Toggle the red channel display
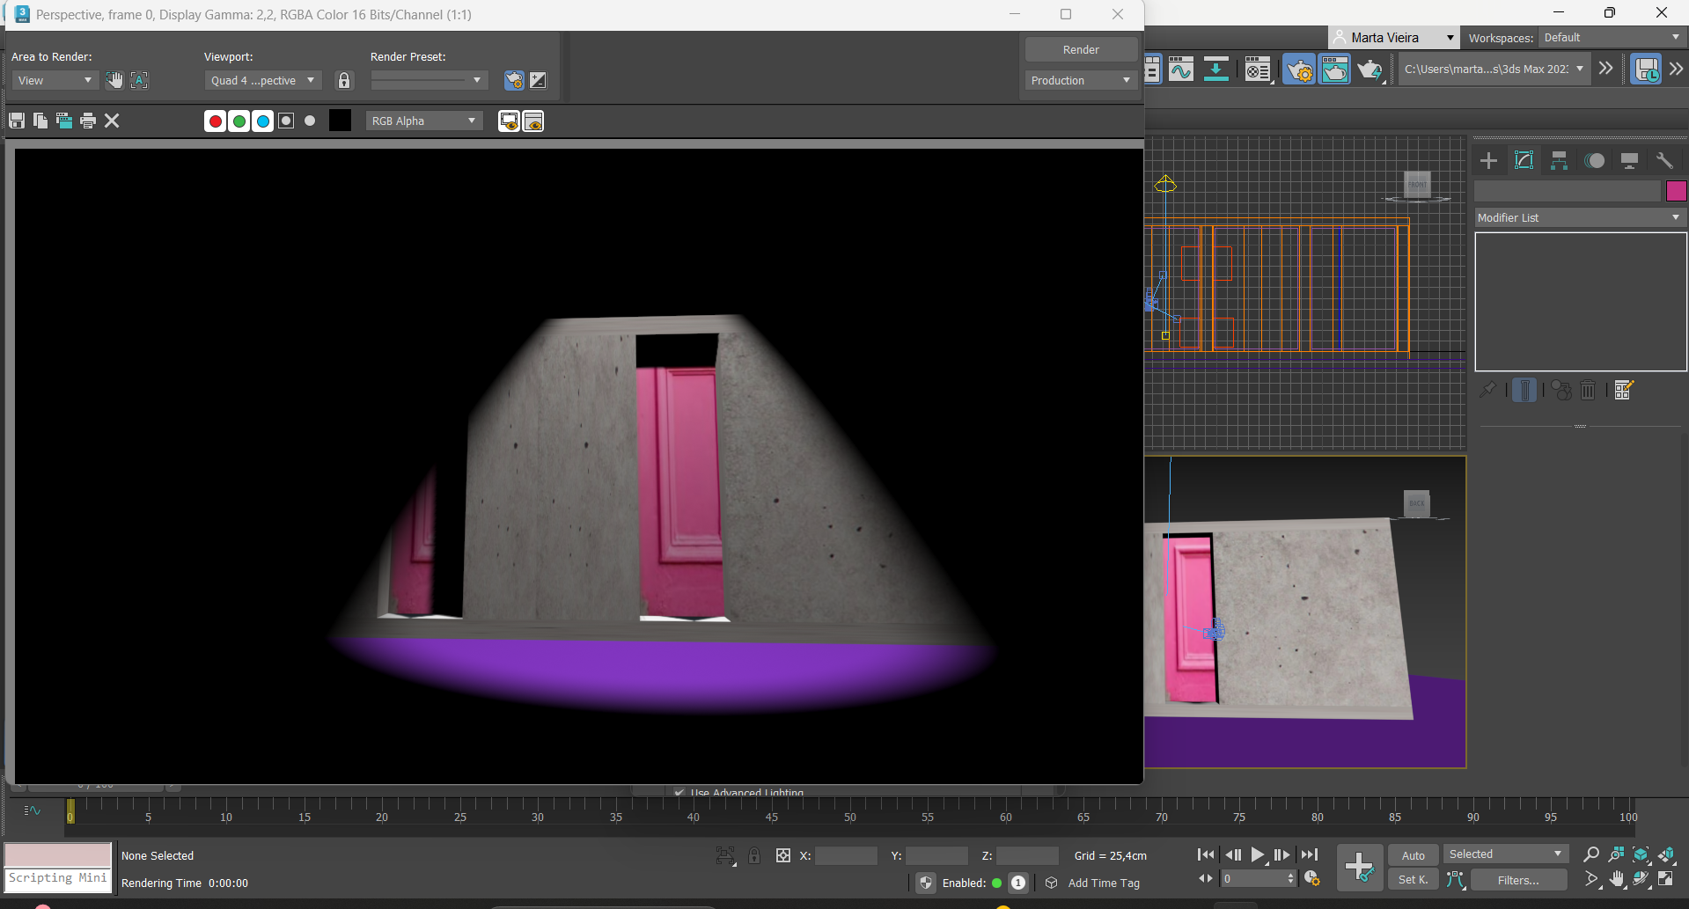Screen dimensions: 1689x909 (215, 121)
